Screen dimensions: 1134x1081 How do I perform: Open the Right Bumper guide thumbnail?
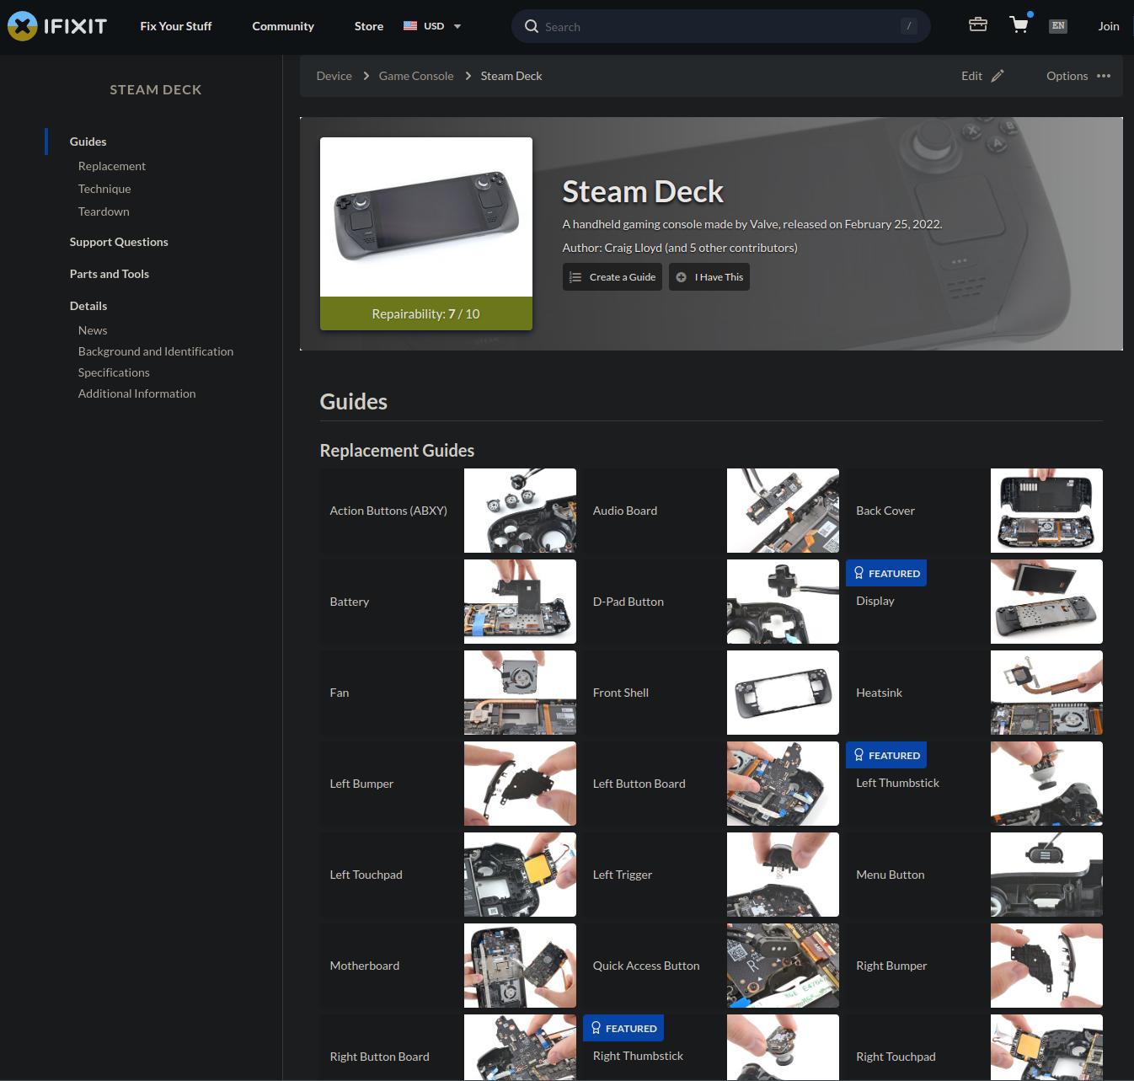coord(1046,966)
